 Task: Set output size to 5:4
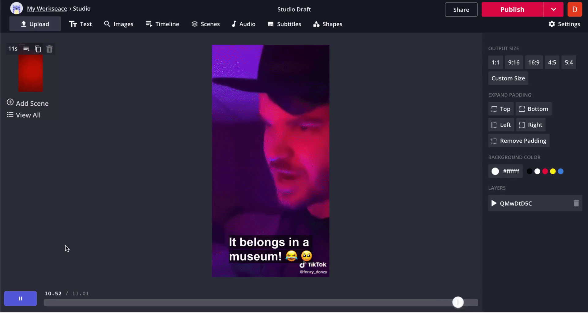coord(569,62)
